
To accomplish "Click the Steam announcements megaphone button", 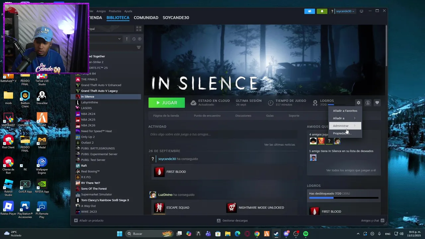I will click(x=309, y=11).
